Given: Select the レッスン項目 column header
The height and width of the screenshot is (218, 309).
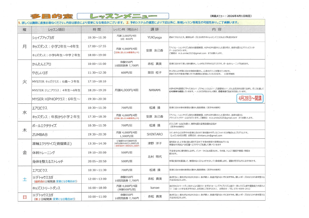Looking at the screenshot, I should (x=56, y=30).
